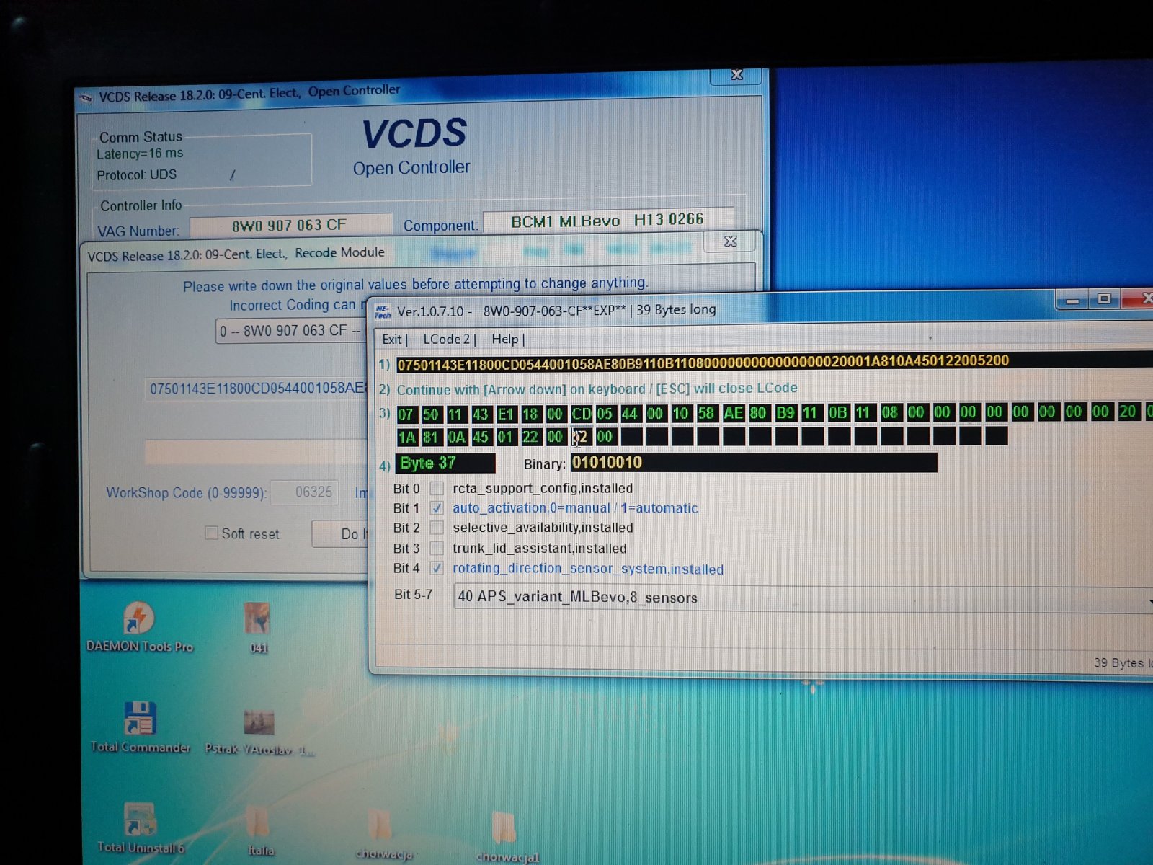This screenshot has width=1153, height=865.
Task: Toggle Bit 1 auto_activation checkbox
Action: pos(437,508)
